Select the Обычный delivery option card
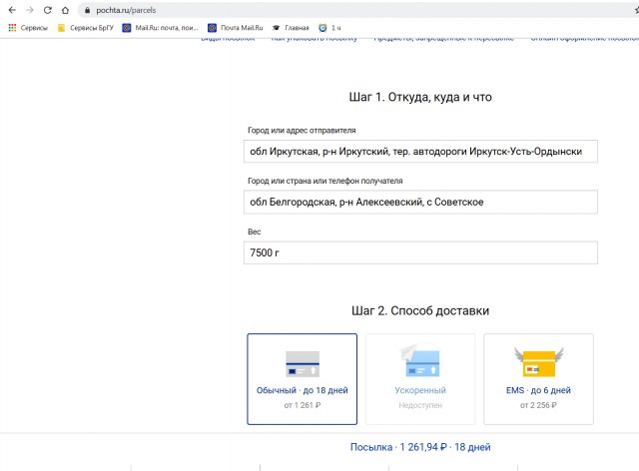The height and width of the screenshot is (471, 639). click(302, 379)
